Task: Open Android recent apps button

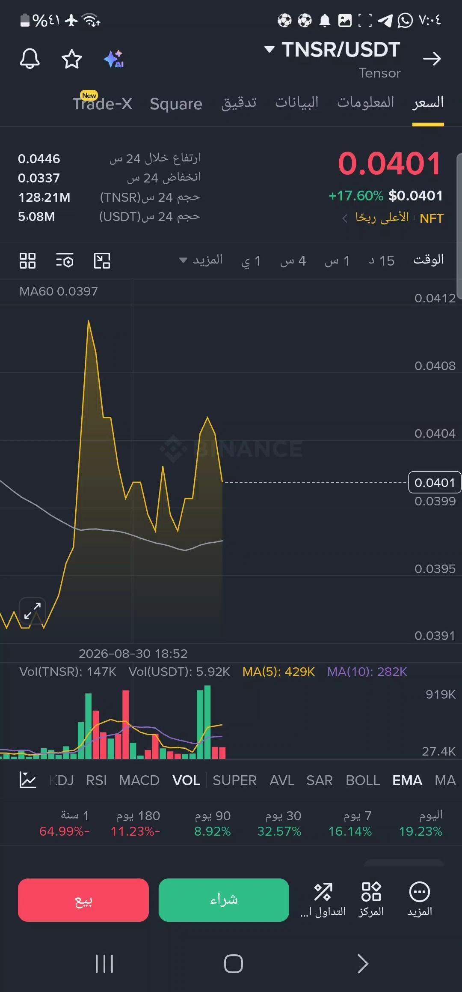Action: pos(104,964)
